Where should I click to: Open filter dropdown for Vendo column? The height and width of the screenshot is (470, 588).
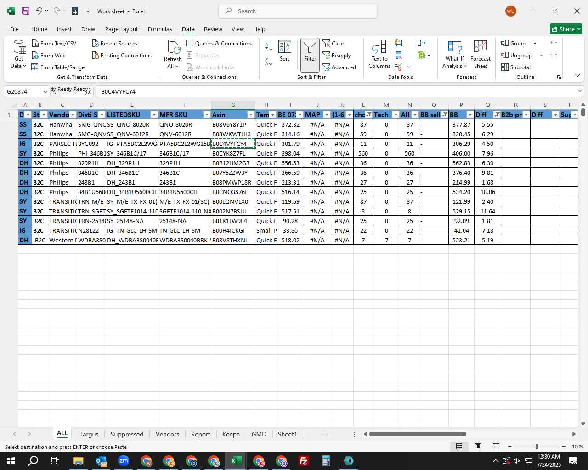click(73, 115)
